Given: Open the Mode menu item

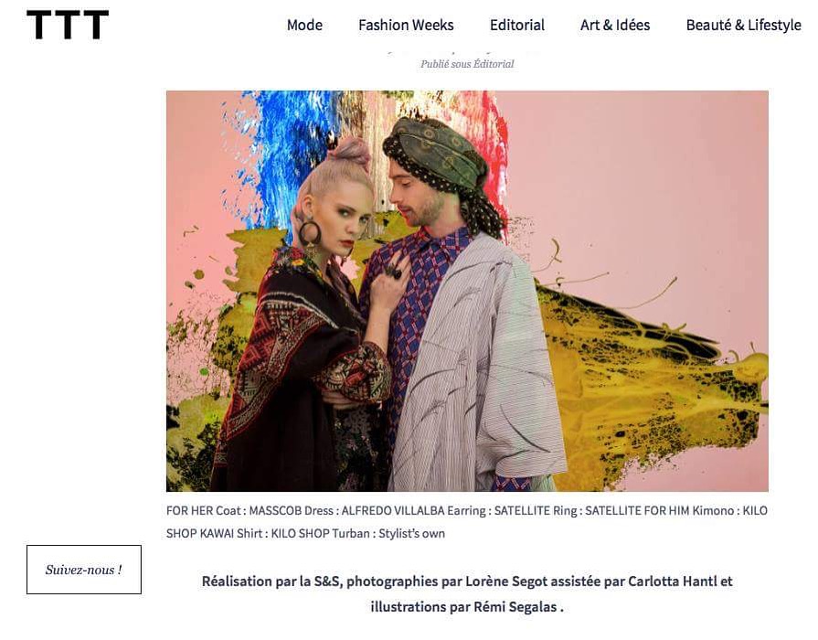Looking at the screenshot, I should click(x=304, y=25).
